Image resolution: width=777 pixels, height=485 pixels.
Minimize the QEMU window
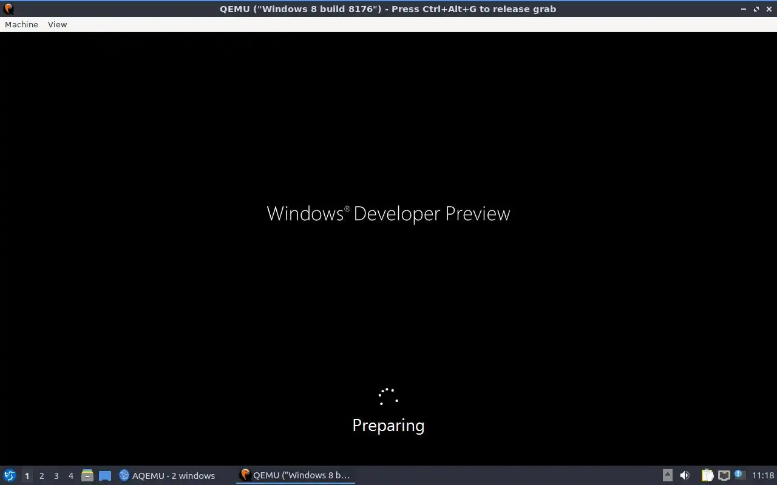[x=744, y=9]
